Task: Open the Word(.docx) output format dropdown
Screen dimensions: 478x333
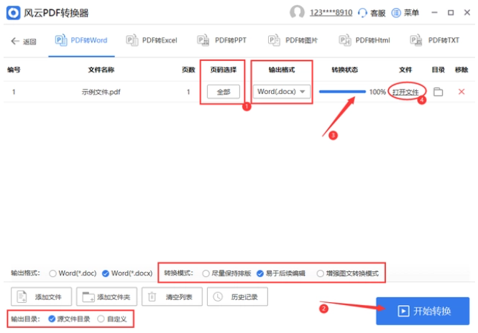Action: tap(282, 92)
